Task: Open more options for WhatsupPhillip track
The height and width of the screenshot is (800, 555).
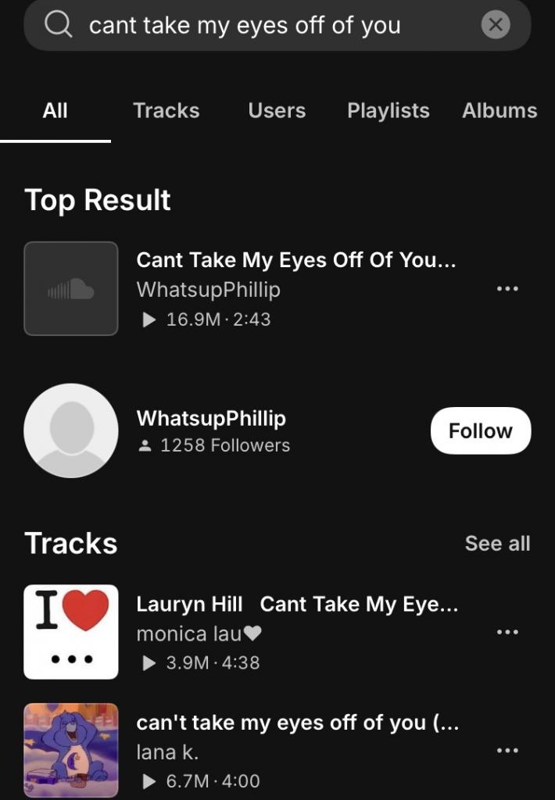Action: tap(507, 289)
